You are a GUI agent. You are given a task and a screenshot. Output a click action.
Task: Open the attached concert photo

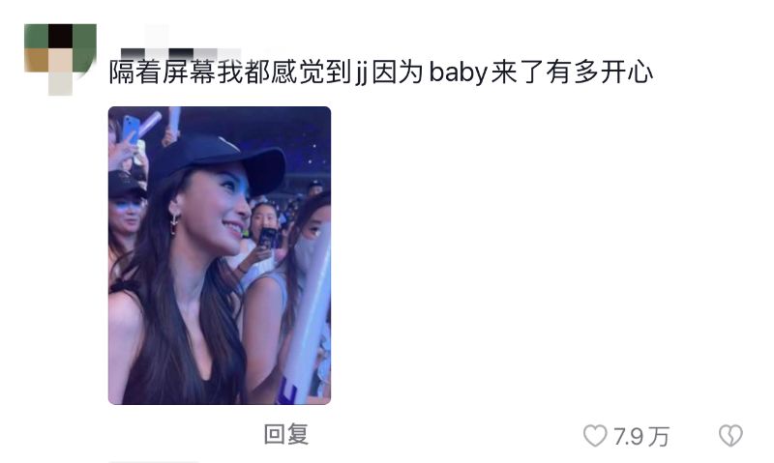pos(220,255)
